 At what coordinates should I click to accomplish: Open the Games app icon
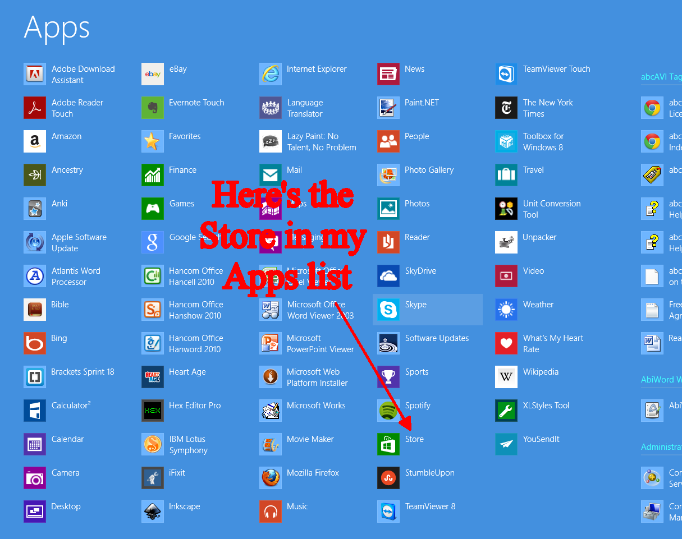153,209
